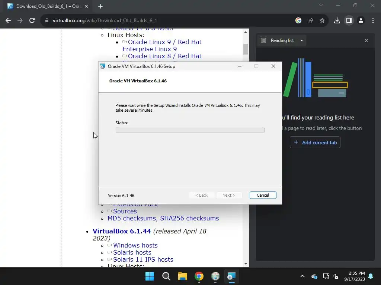This screenshot has width=381, height=285.
Task: View site info via the address bar lock icon
Action: point(47,21)
